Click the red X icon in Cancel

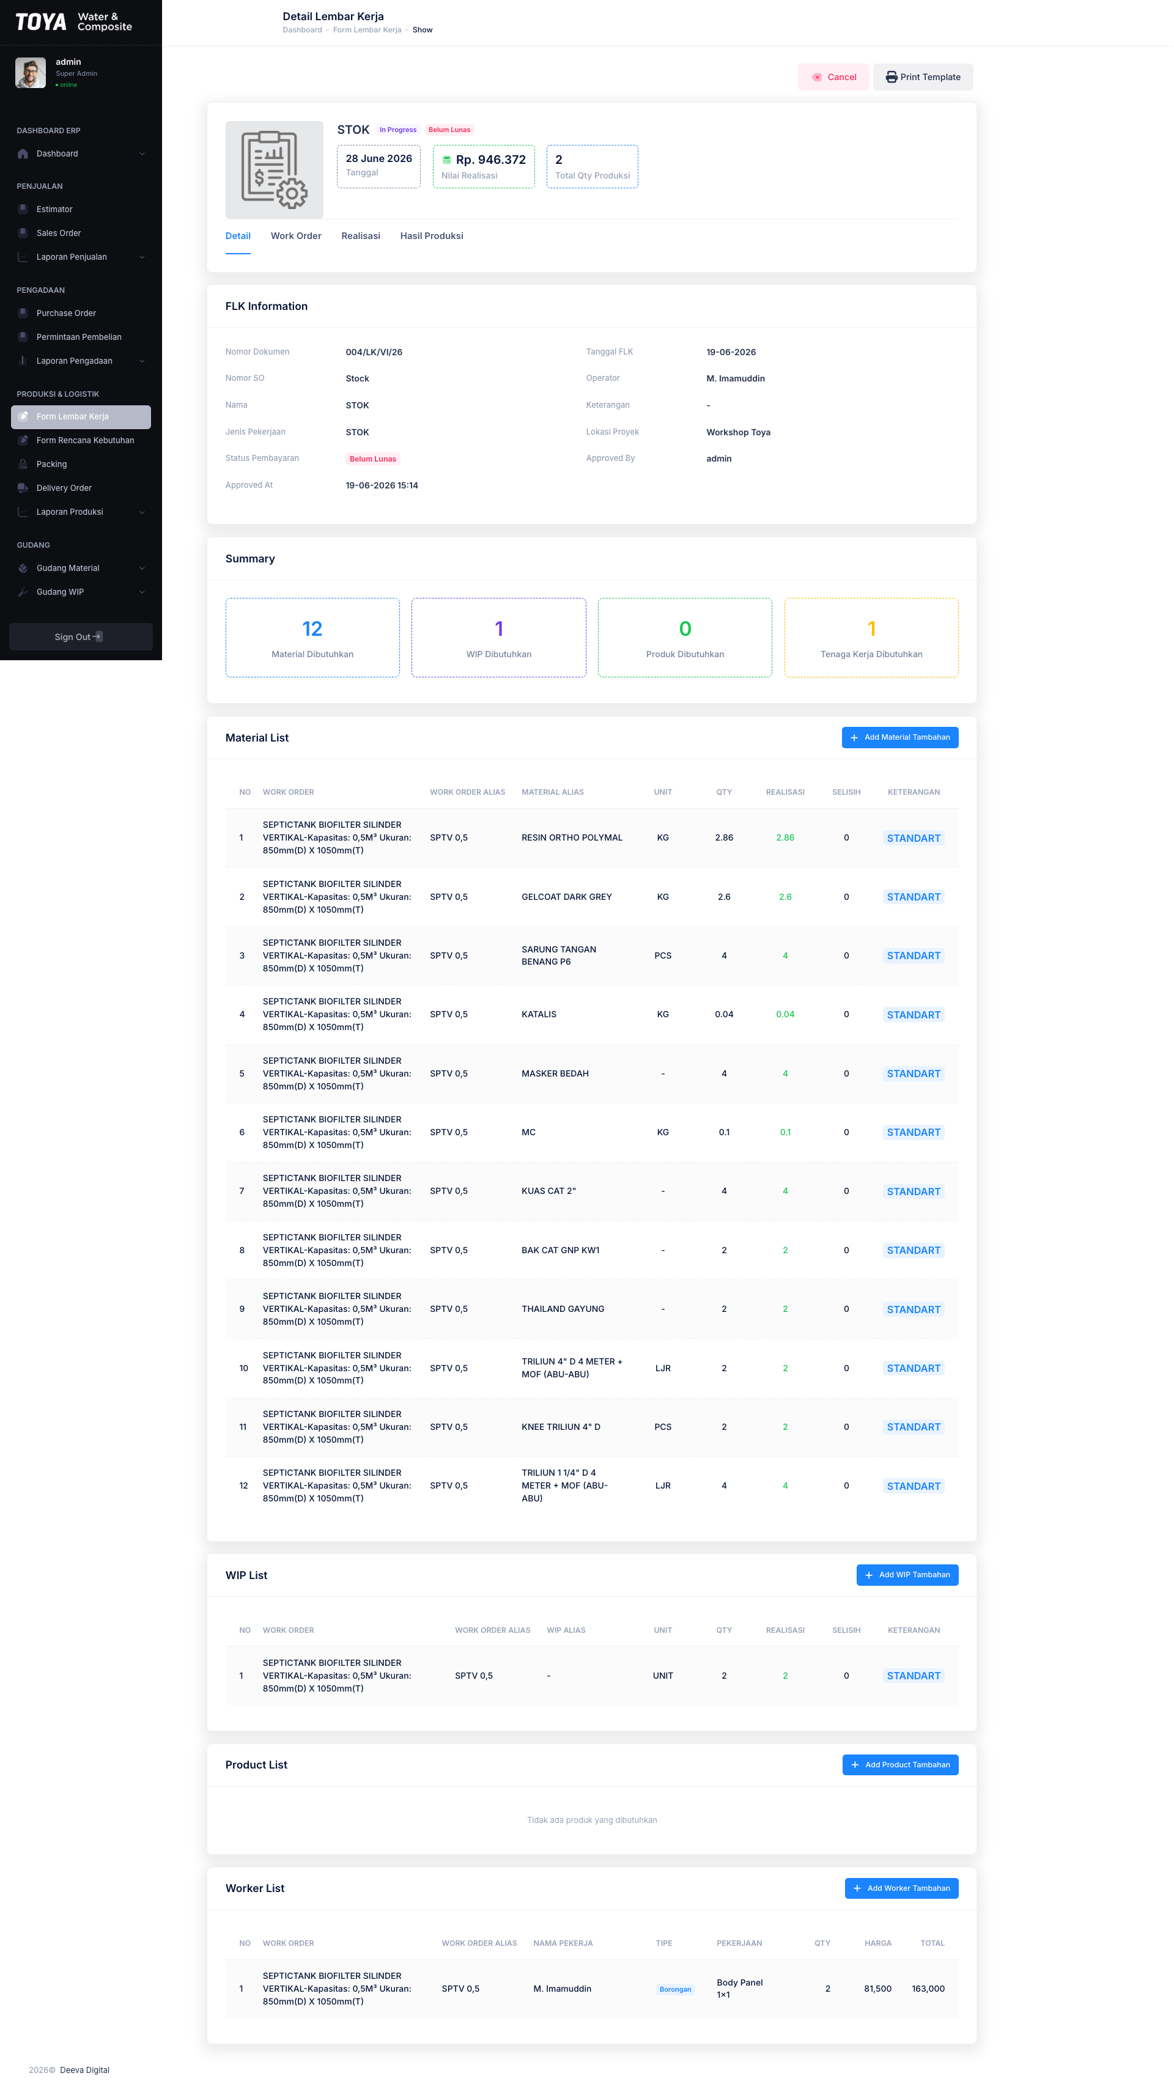816,78
